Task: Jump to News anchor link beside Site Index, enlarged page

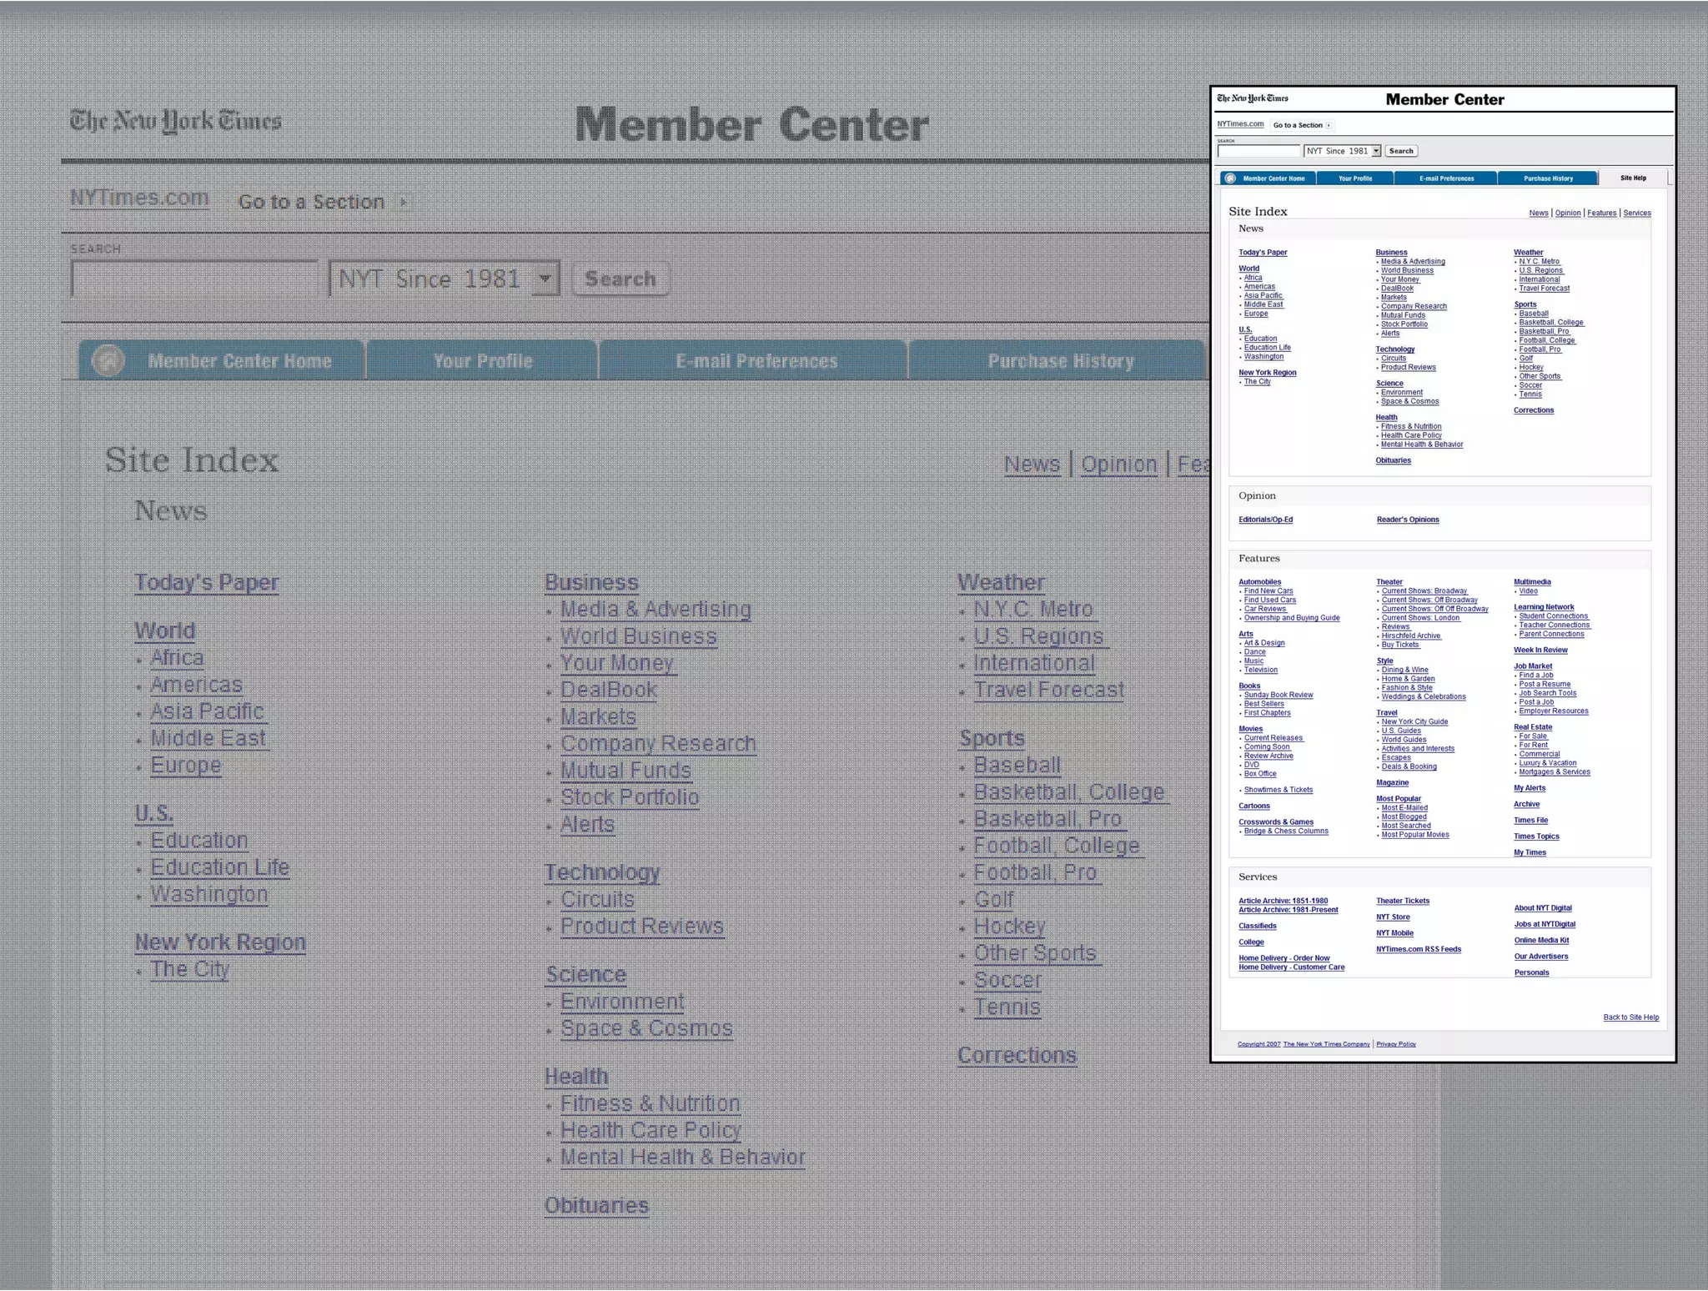Action: 1032,465
